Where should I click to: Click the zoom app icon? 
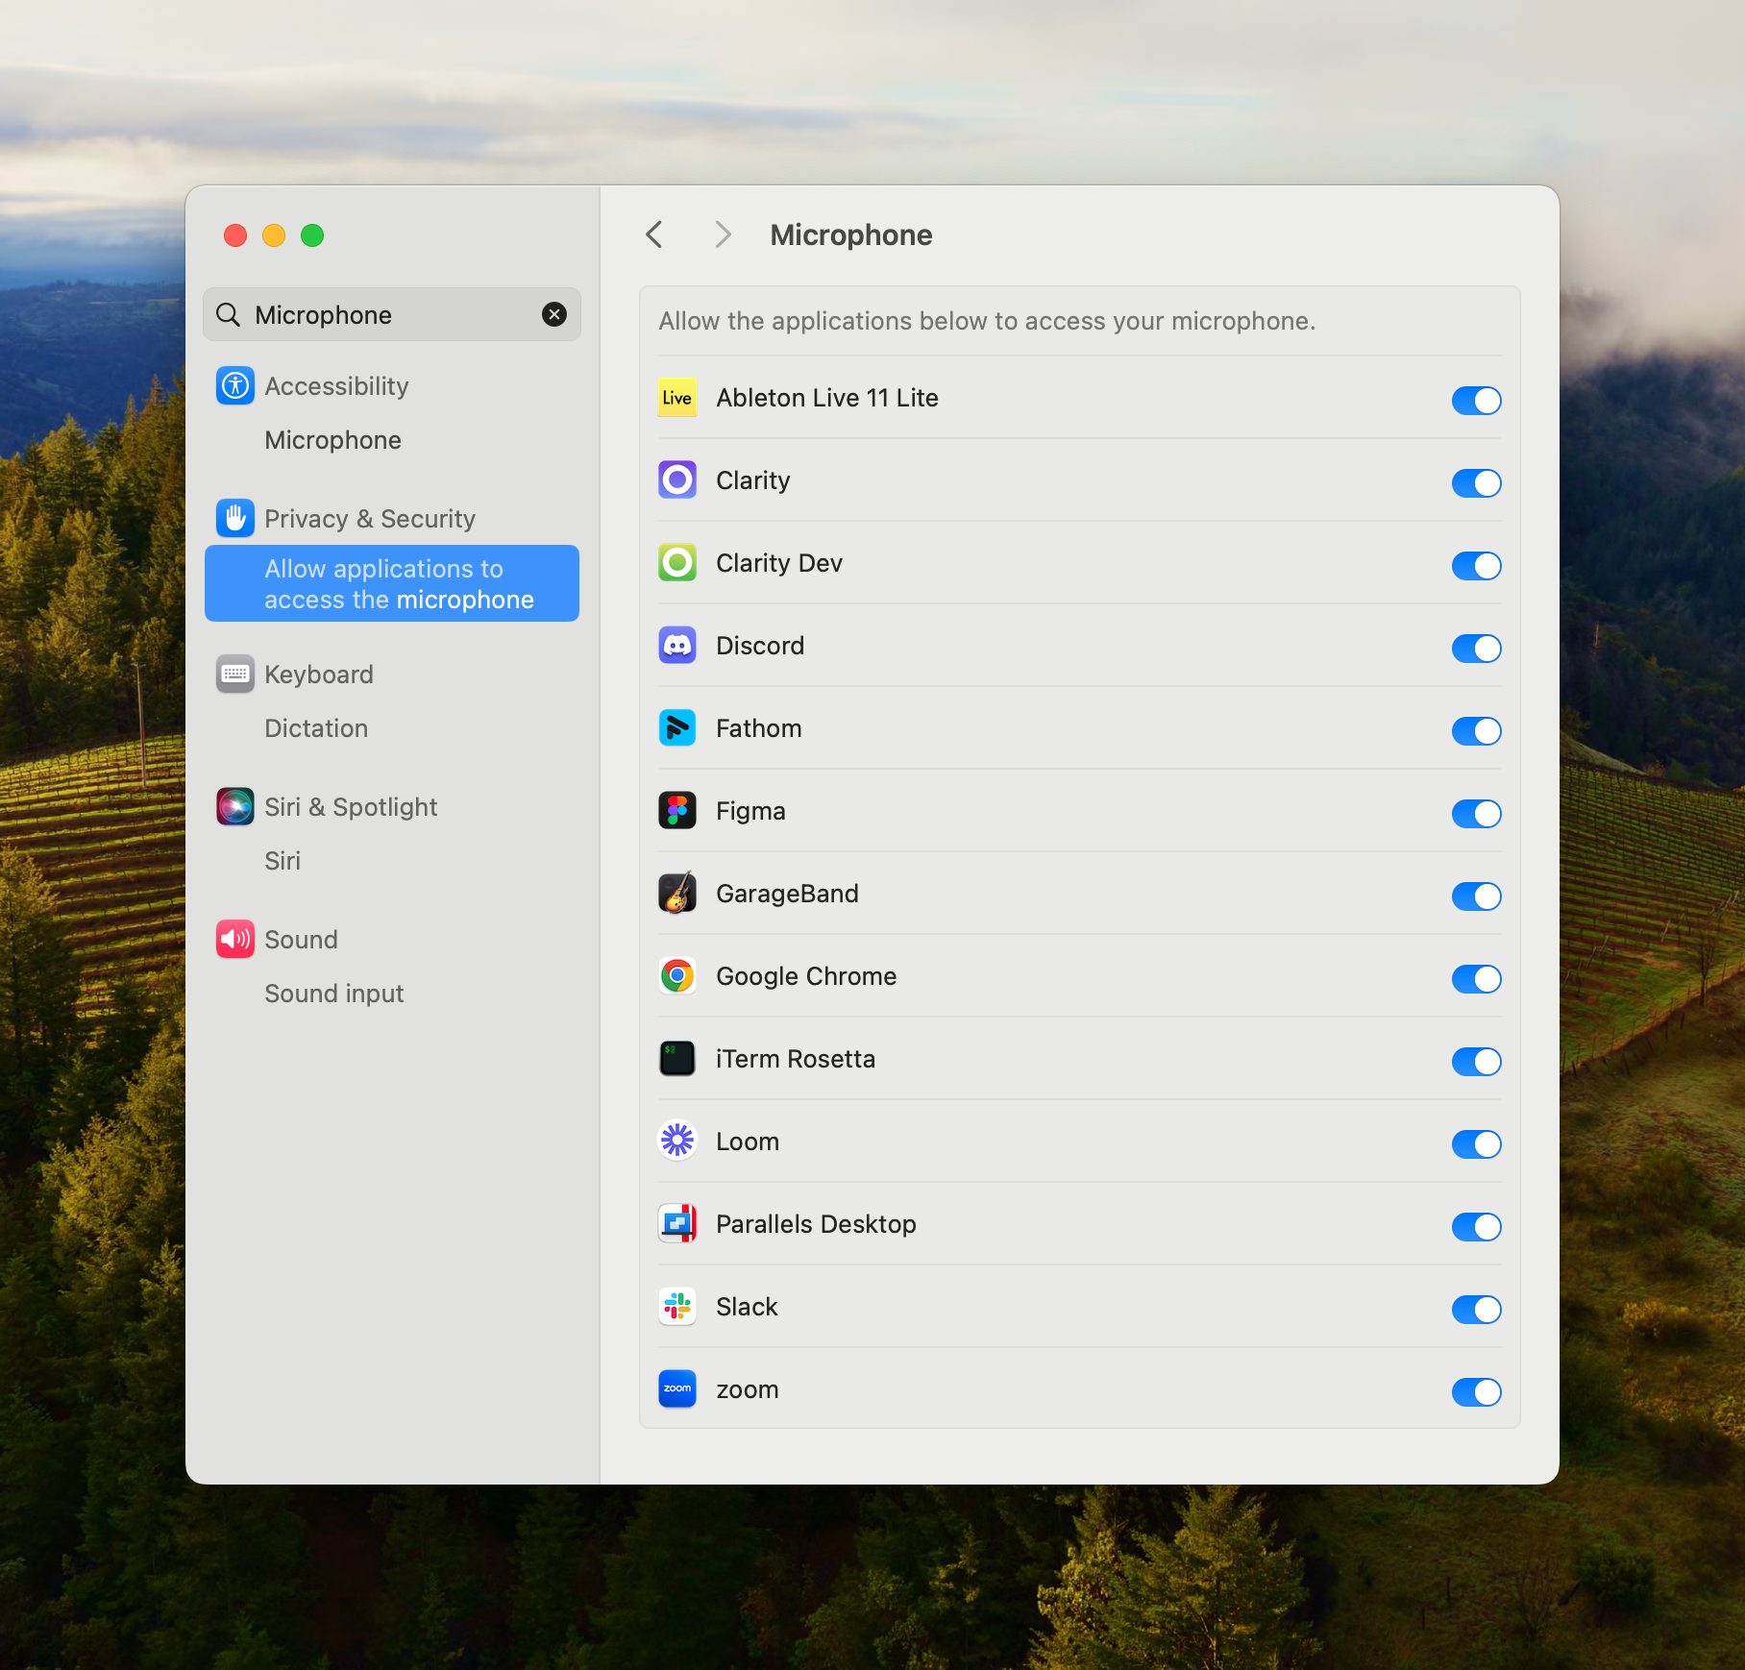click(x=677, y=1389)
